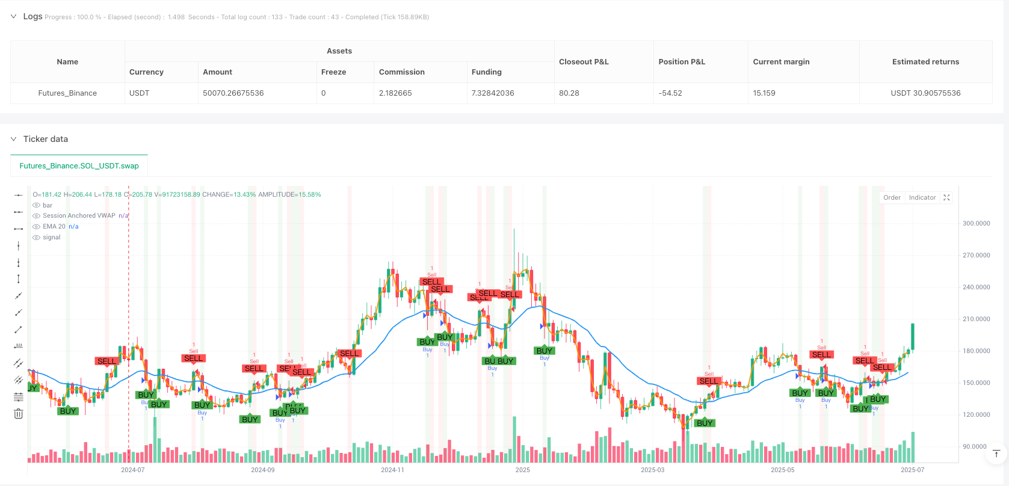Click the commission value 2.182665
The image size is (1009, 486).
395,93
